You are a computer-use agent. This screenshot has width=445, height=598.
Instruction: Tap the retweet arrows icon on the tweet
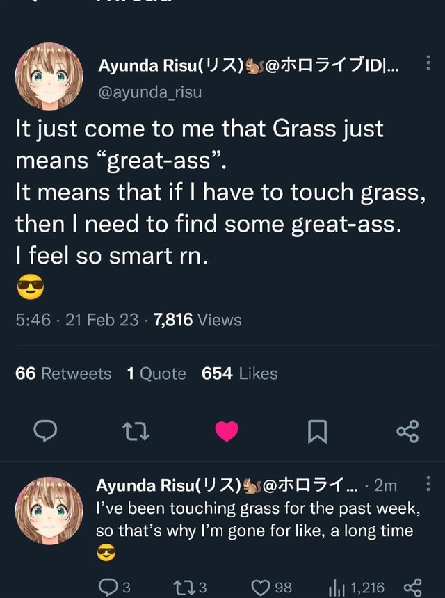coord(136,432)
